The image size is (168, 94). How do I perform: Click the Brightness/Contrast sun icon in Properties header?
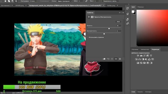(x=89, y=17)
